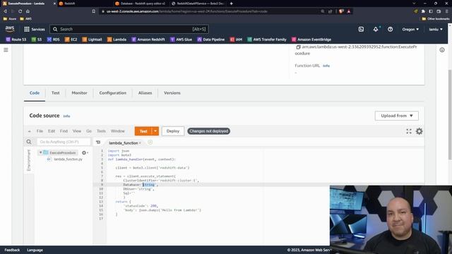452x254 pixels.
Task: Open the S3 favorites shortcut
Action: [37, 40]
